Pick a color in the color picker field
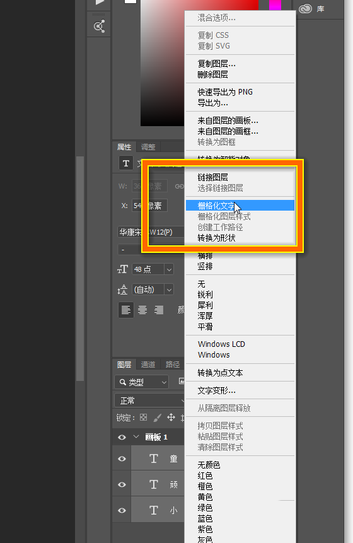This screenshot has height=543, width=353. click(162, 63)
